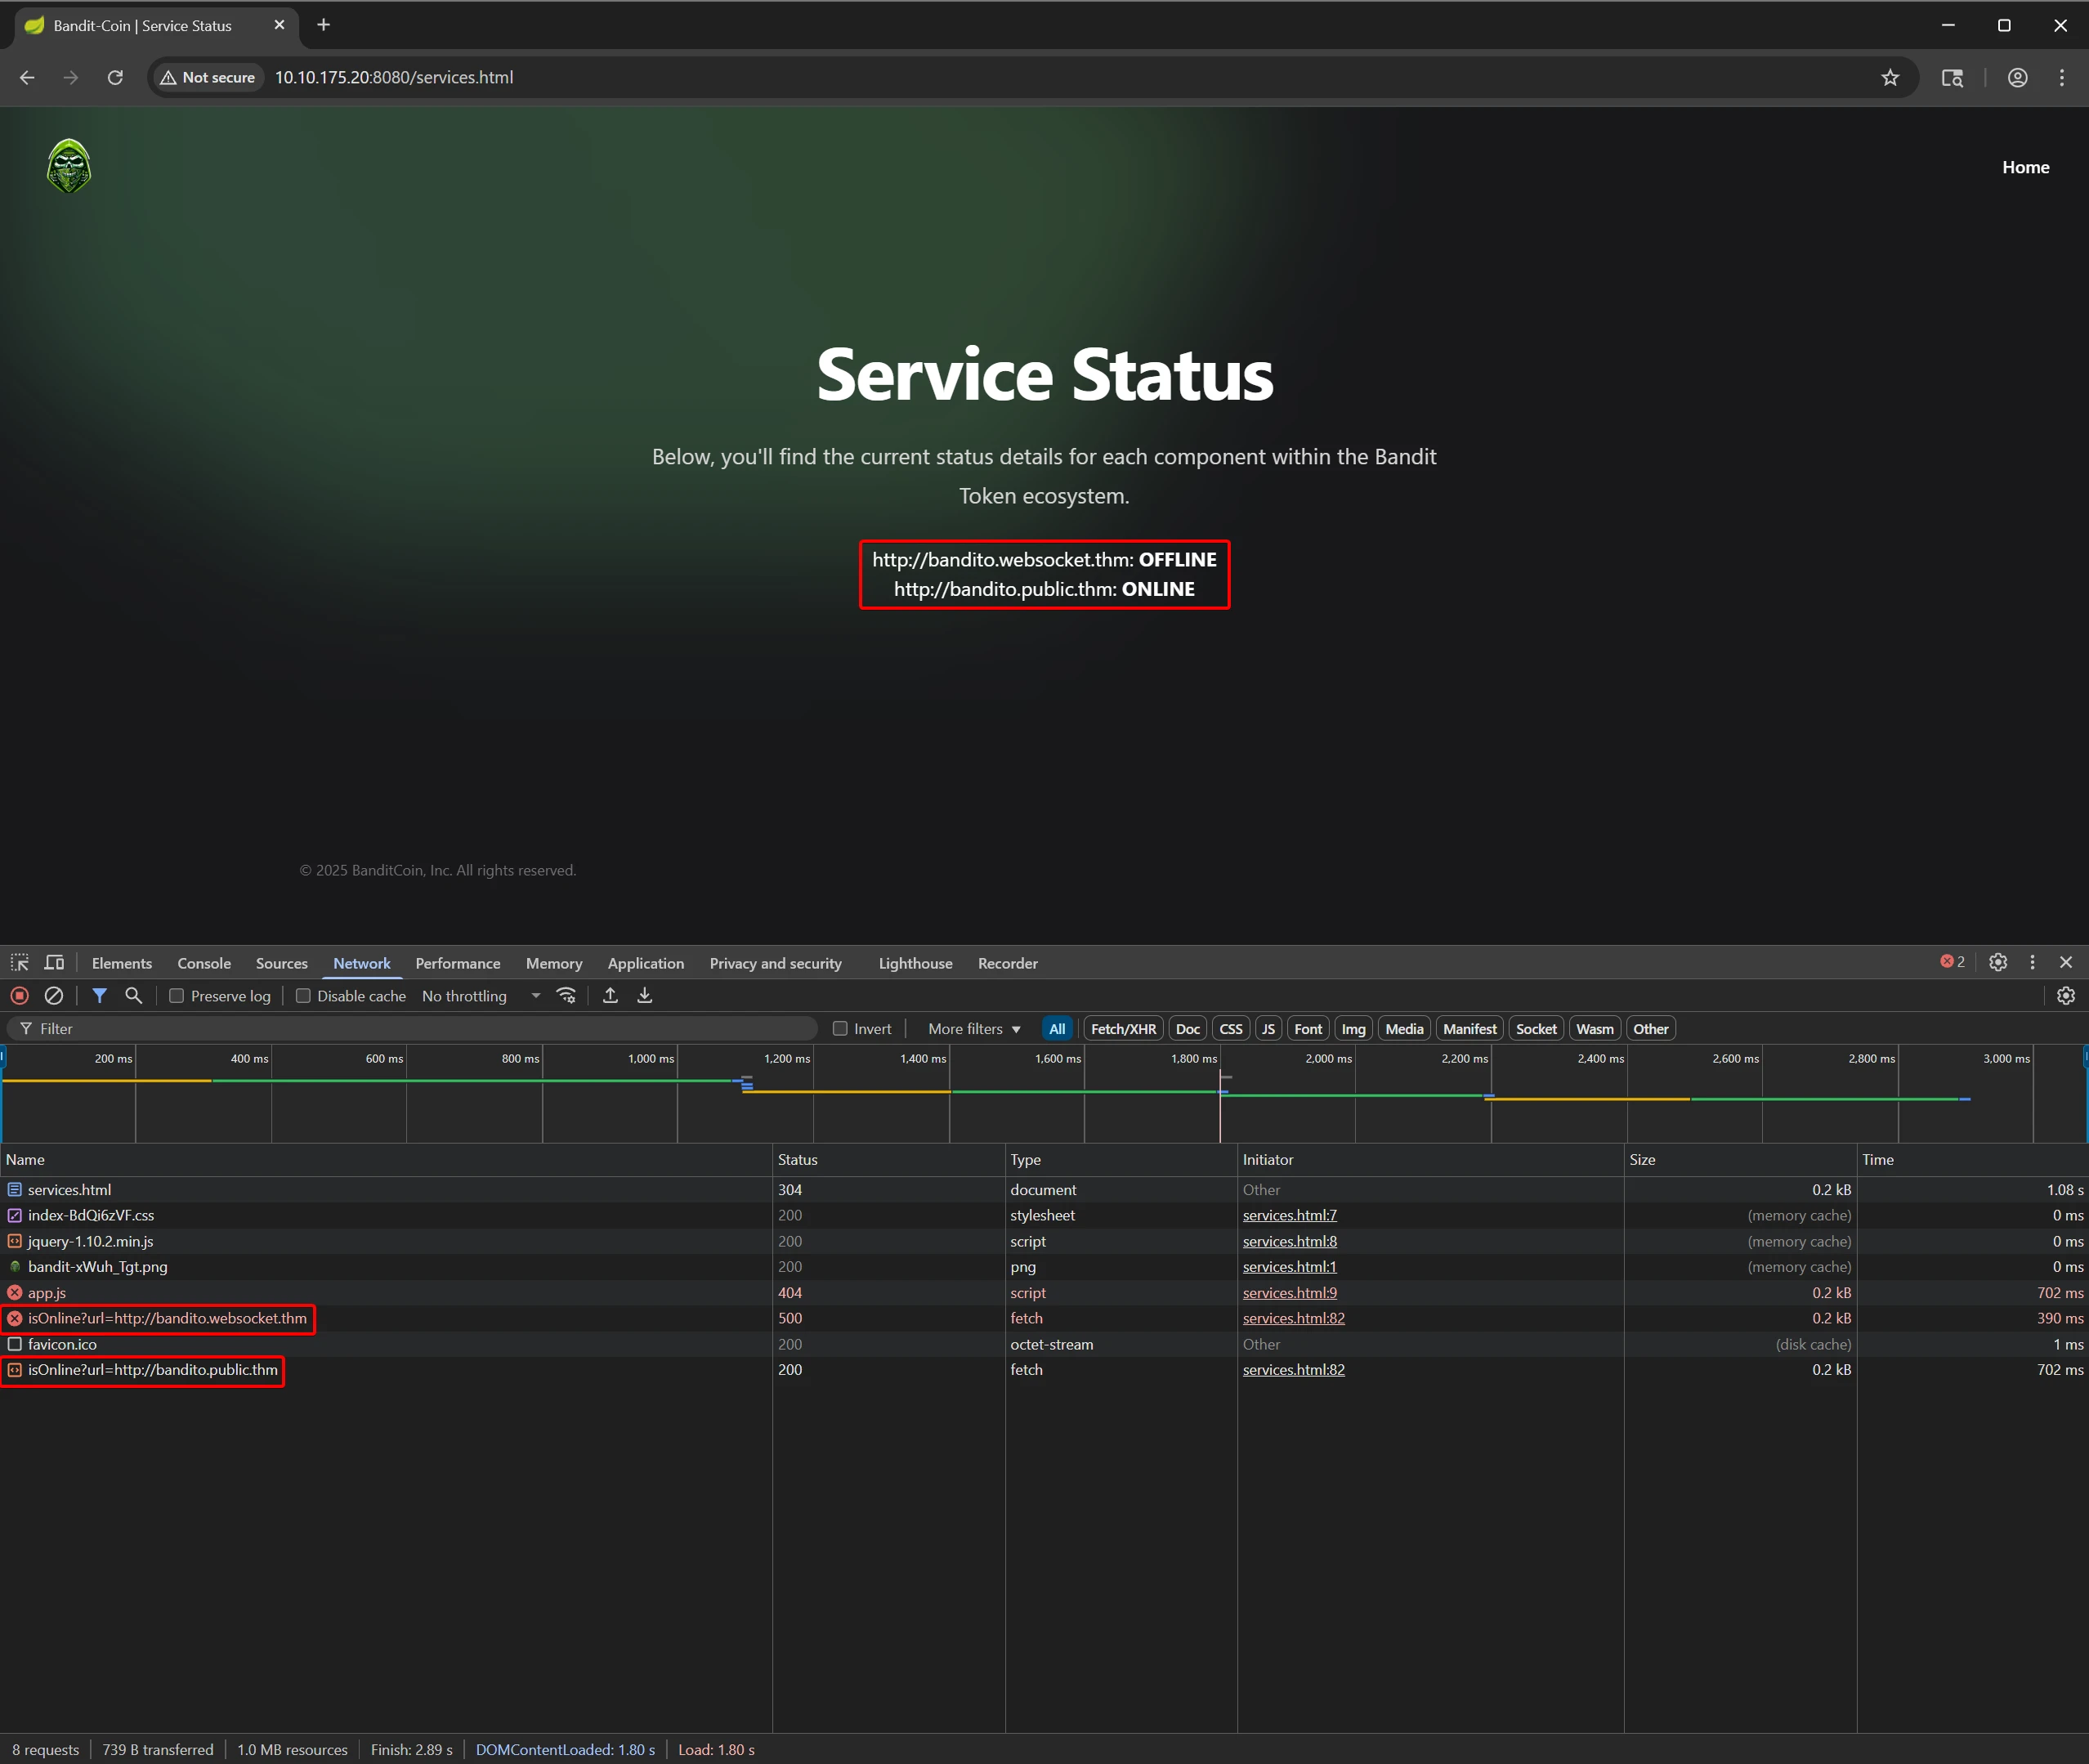Viewport: 2089px width, 1764px height.
Task: Click the export HAR download icon
Action: [645, 996]
